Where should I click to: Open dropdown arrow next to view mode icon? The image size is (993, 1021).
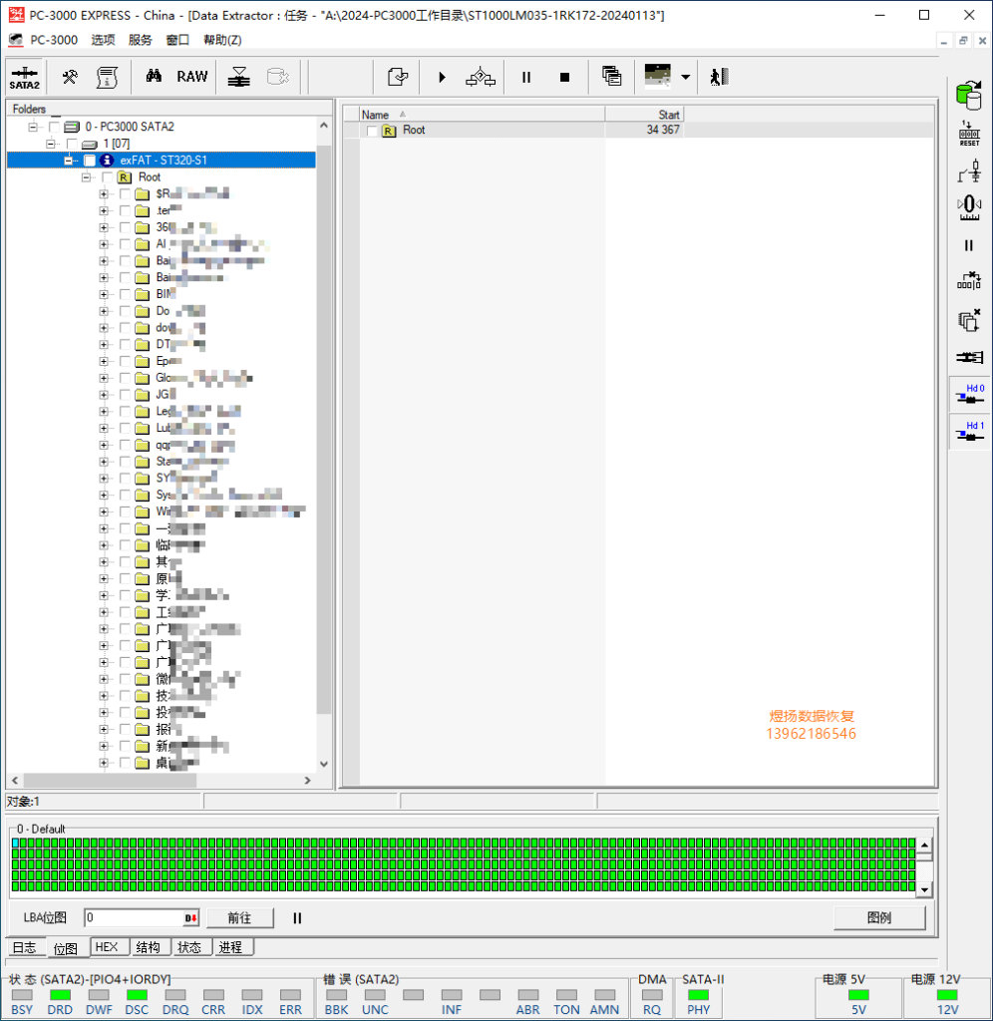[685, 77]
